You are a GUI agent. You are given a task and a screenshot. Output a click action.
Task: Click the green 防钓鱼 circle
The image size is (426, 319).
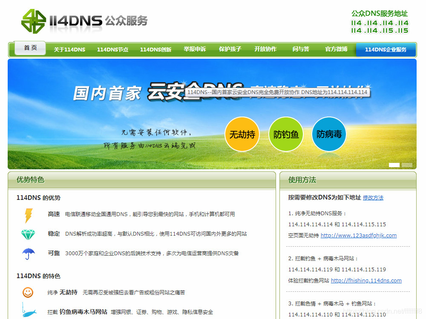(286, 134)
